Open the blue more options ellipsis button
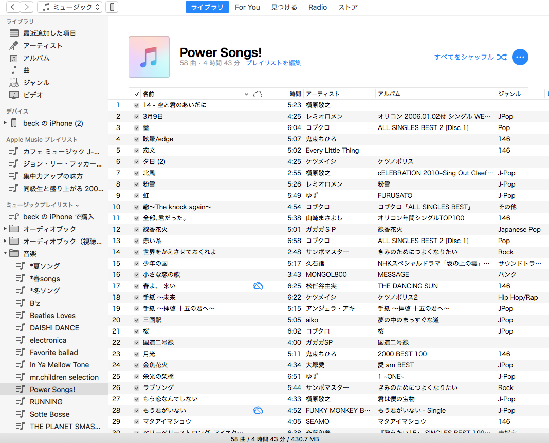Screen dimensions: 549x443 (520, 57)
